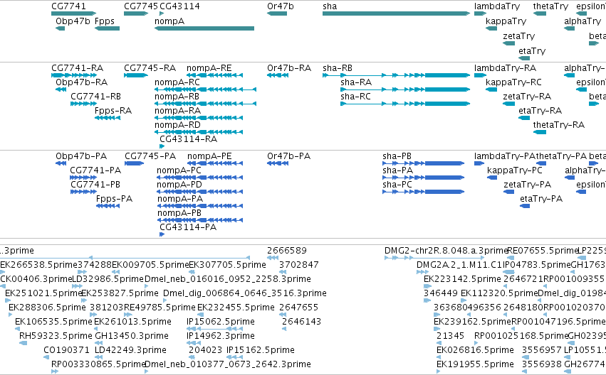Select transcript "etaTry-RA"
The height and width of the screenshot is (375, 606).
pyautogui.click(x=540, y=111)
